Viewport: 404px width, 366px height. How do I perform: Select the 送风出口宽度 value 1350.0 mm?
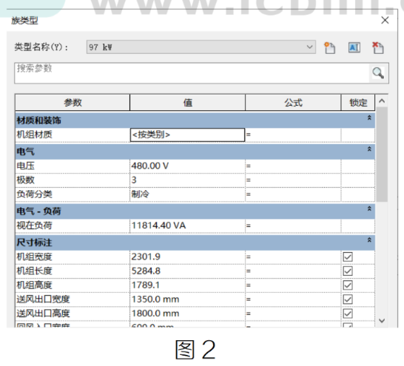pos(188,299)
